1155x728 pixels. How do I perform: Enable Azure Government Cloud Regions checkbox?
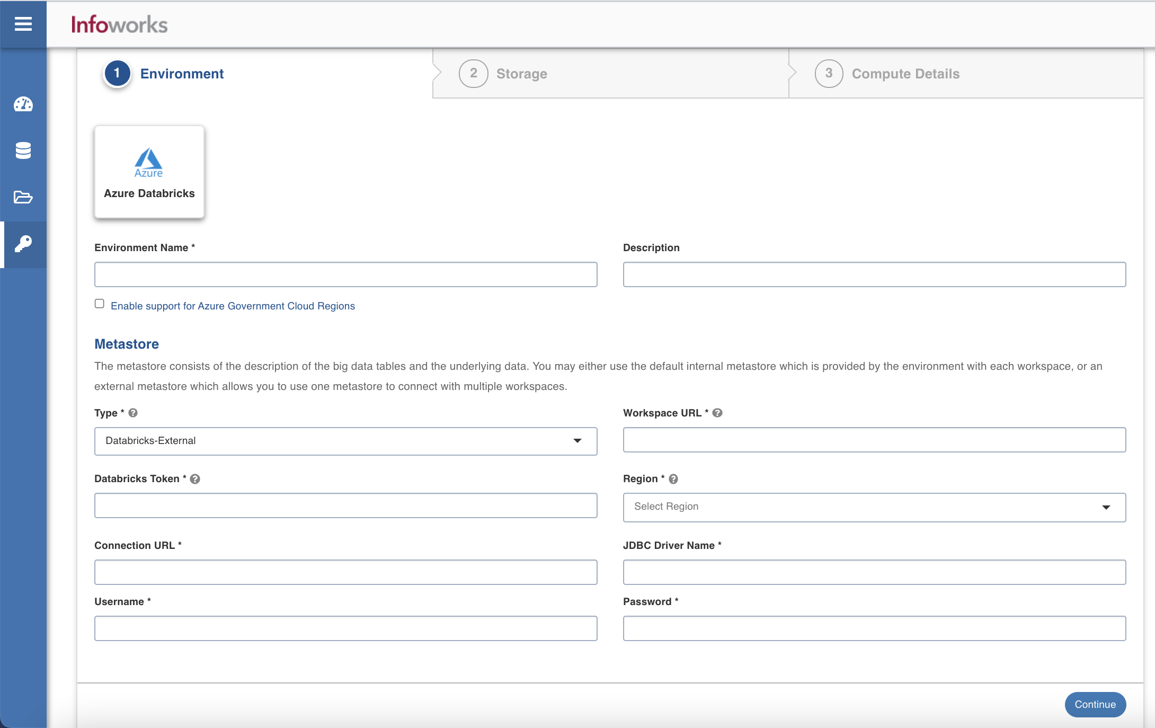coord(100,304)
